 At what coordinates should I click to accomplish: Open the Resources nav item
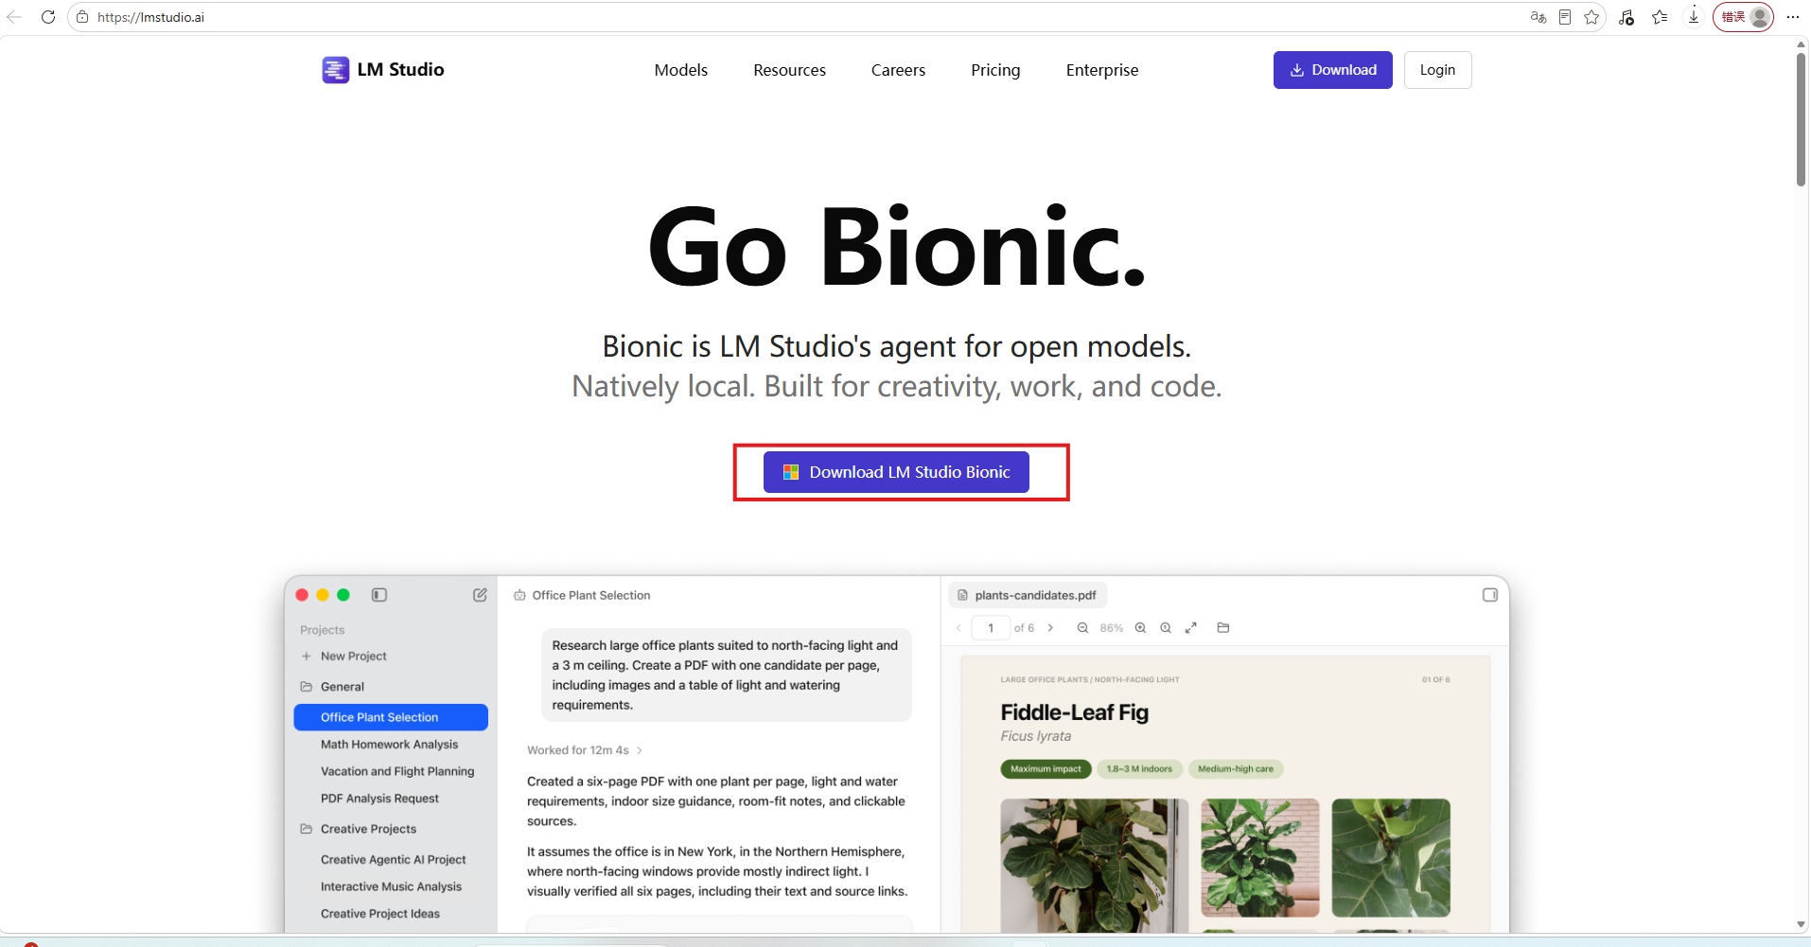(789, 70)
